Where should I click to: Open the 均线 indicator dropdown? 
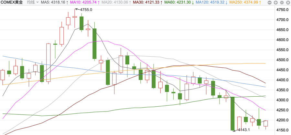pyautogui.click(x=33, y=2)
